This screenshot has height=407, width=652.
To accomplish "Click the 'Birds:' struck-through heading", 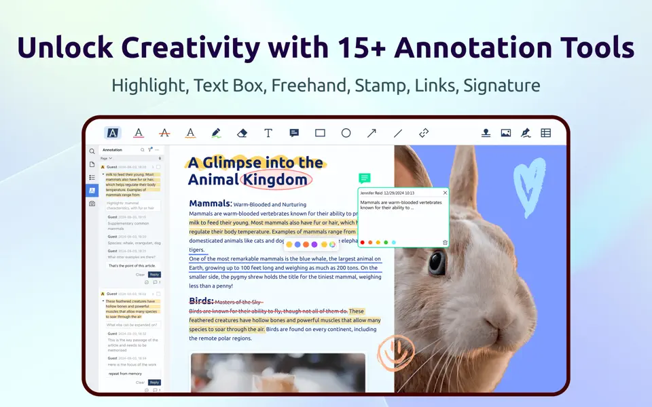I will pos(201,301).
